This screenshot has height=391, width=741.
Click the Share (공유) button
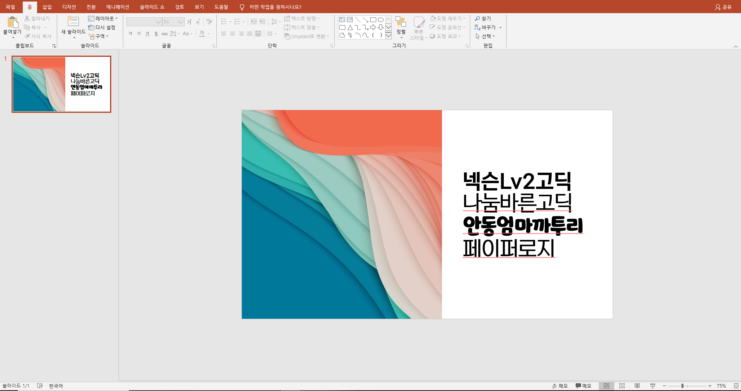(723, 7)
